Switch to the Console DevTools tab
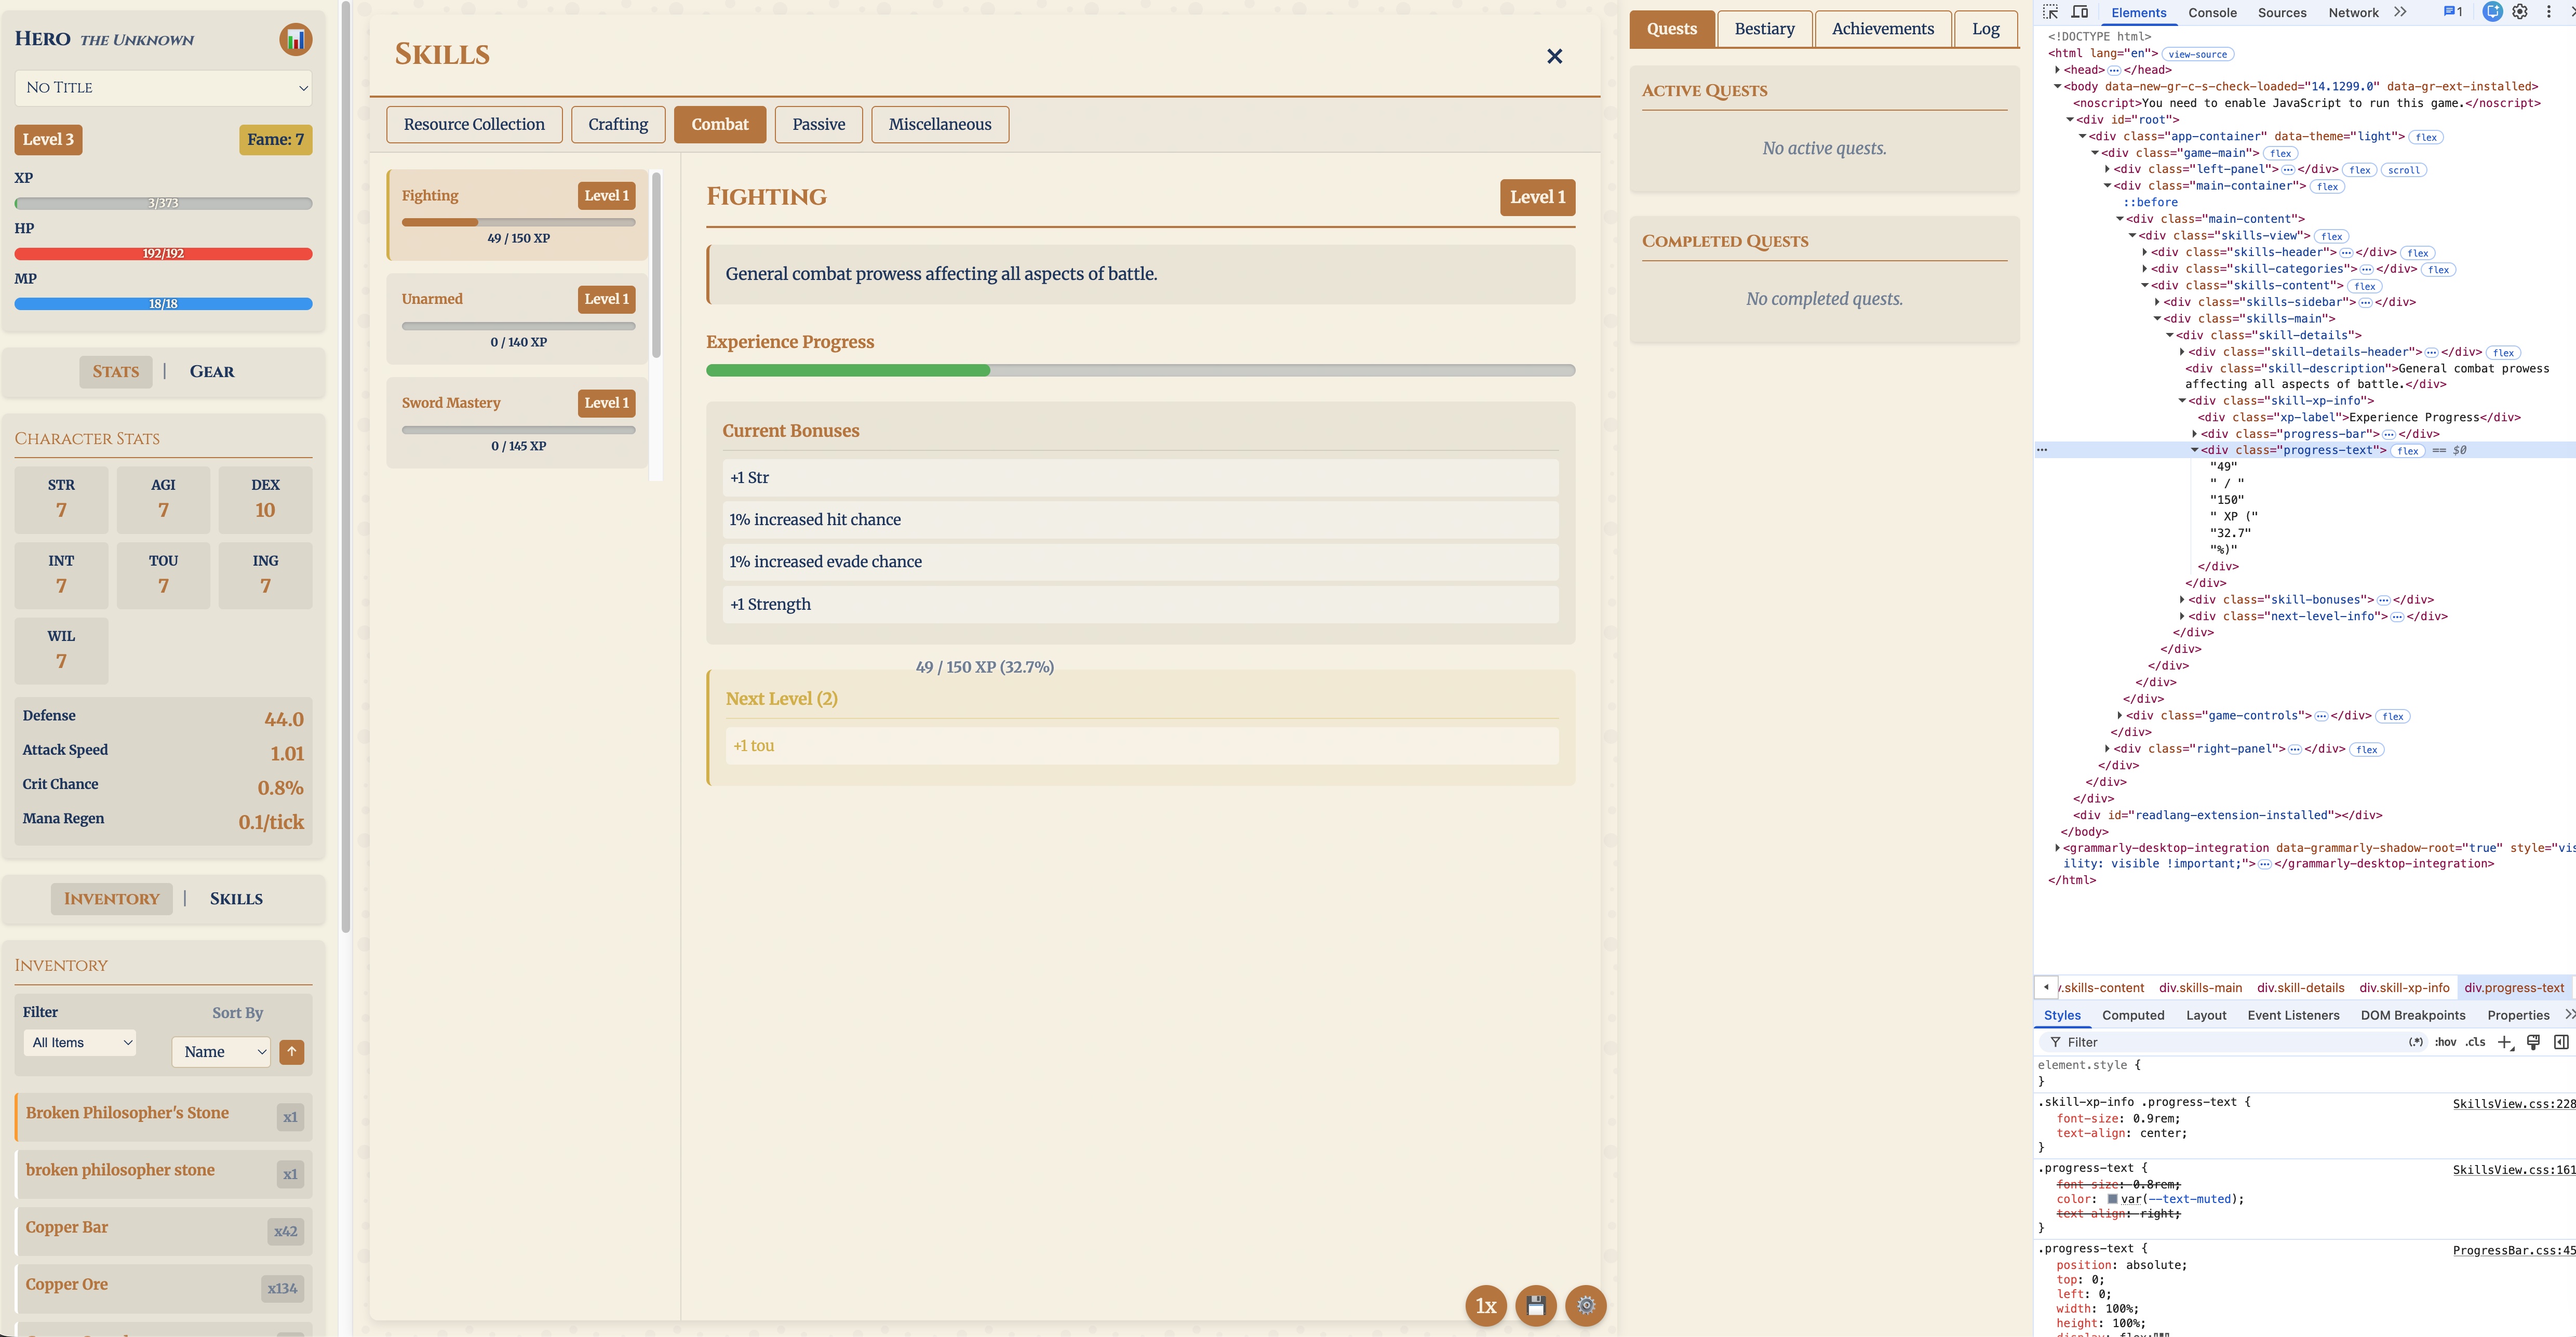The height and width of the screenshot is (1337, 2576). tap(2212, 13)
